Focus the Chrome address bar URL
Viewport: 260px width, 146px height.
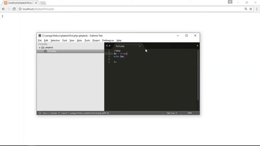point(38,9)
